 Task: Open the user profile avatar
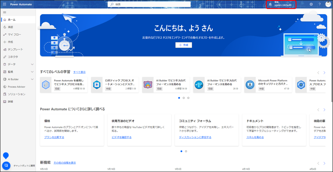pyautogui.click(x=328, y=4)
